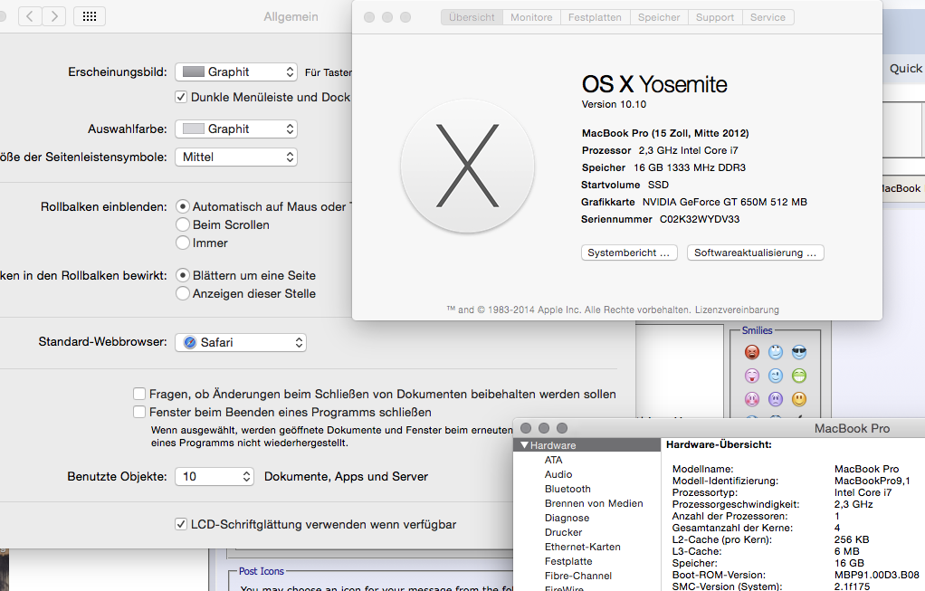Click the Post Icons heading

point(262,571)
